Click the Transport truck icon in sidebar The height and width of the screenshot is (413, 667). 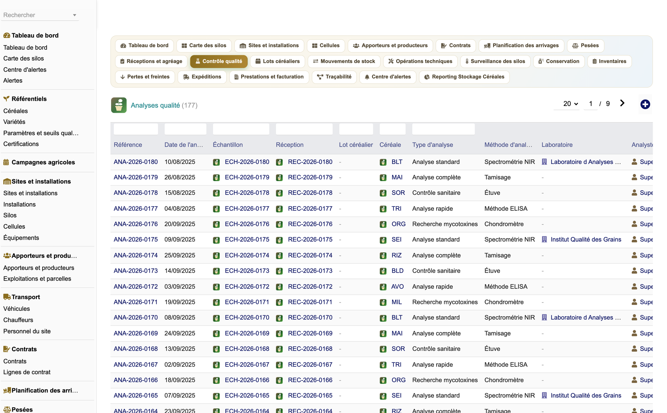point(7,297)
